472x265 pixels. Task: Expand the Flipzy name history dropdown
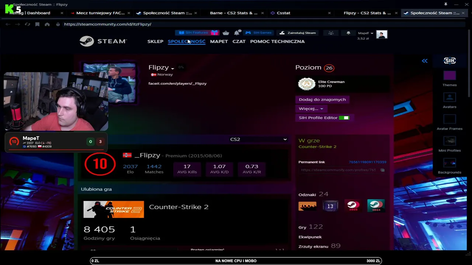(x=172, y=68)
